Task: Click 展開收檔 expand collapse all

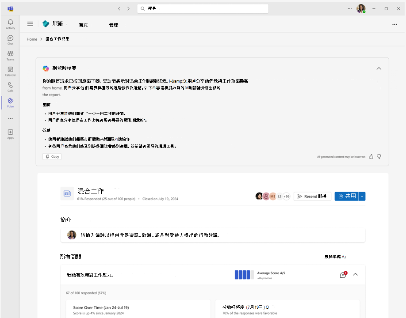Action: tap(335, 257)
